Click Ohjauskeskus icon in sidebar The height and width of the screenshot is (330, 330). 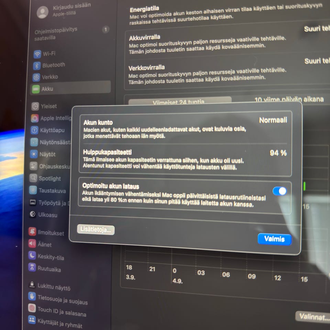(33, 166)
